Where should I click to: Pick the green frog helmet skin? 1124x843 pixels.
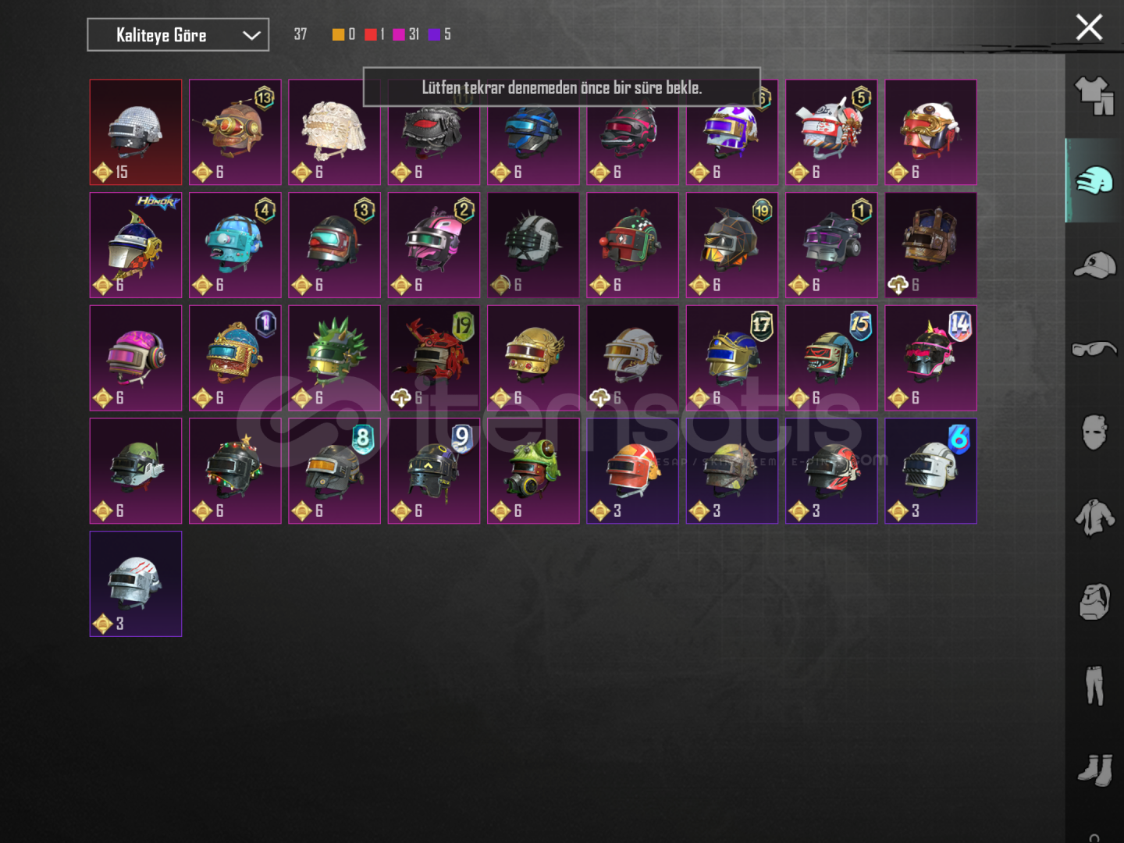point(533,471)
